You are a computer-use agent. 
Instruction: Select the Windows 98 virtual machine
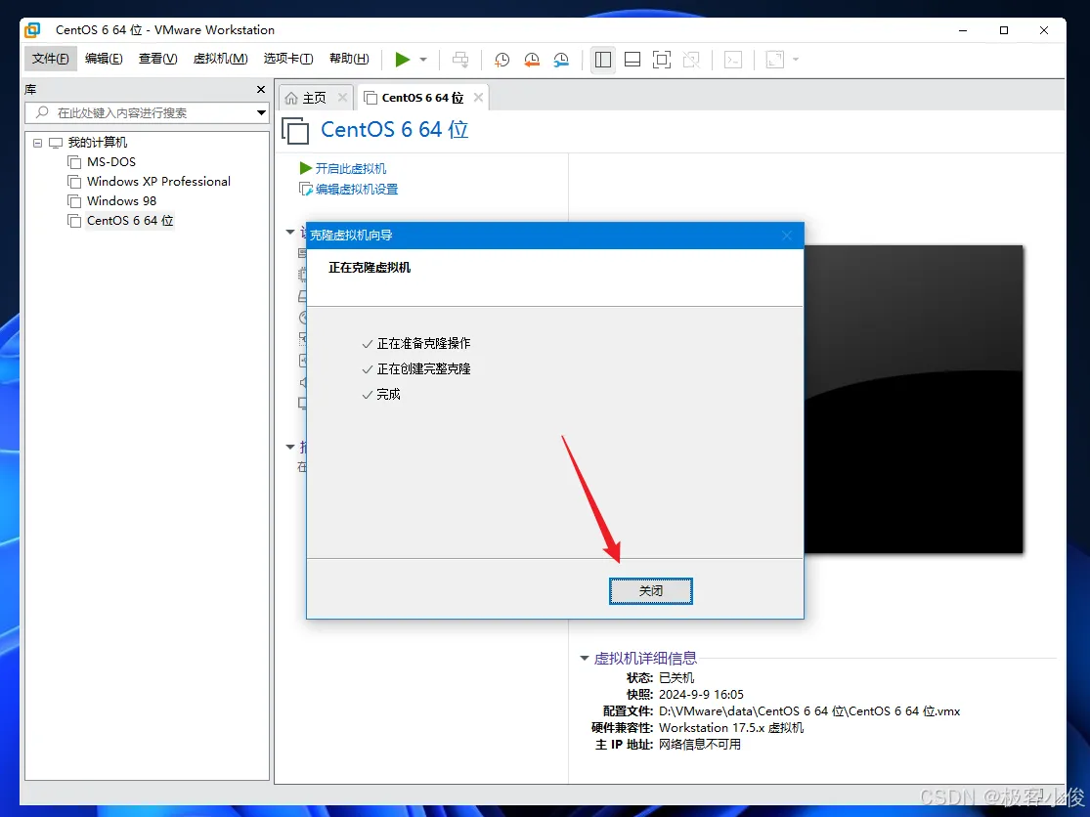121,200
